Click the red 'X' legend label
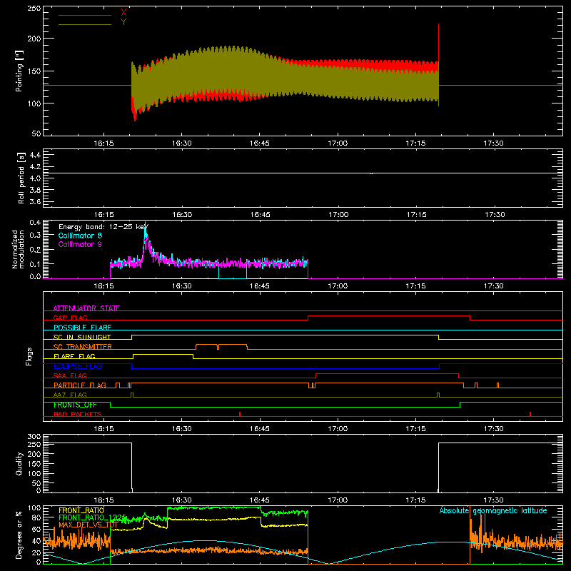Image resolution: width=571 pixels, height=571 pixels. (123, 13)
